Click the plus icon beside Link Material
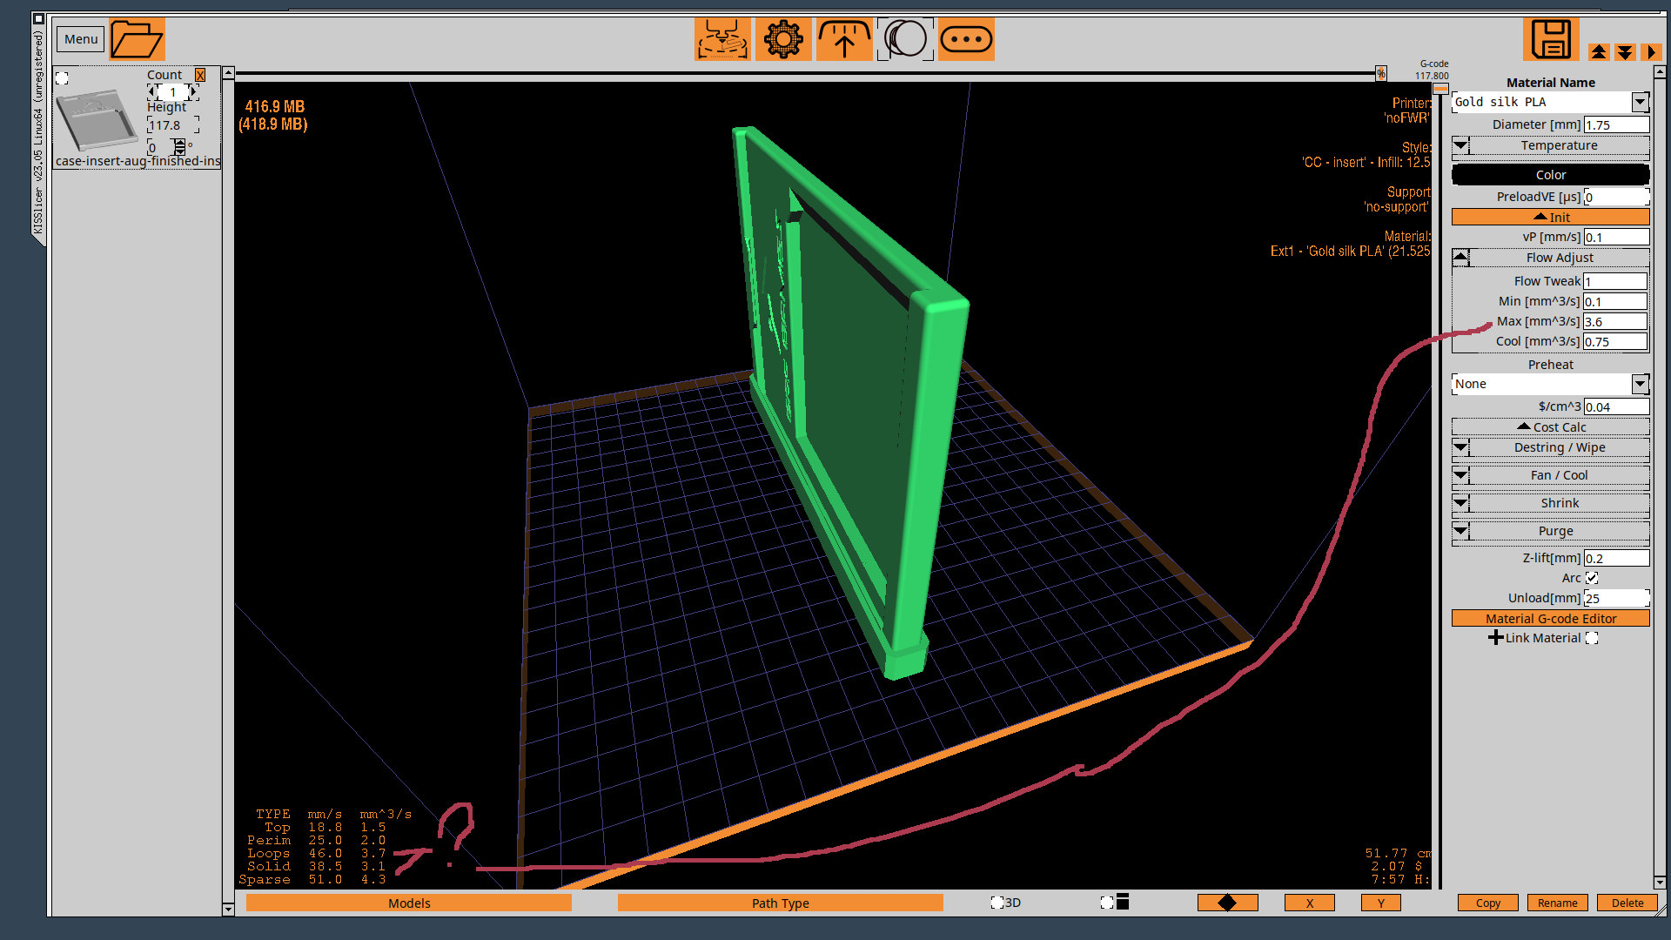Viewport: 1671px width, 940px height. point(1495,638)
